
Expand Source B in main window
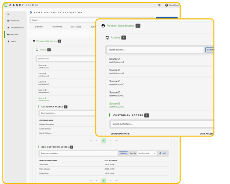click(66, 75)
